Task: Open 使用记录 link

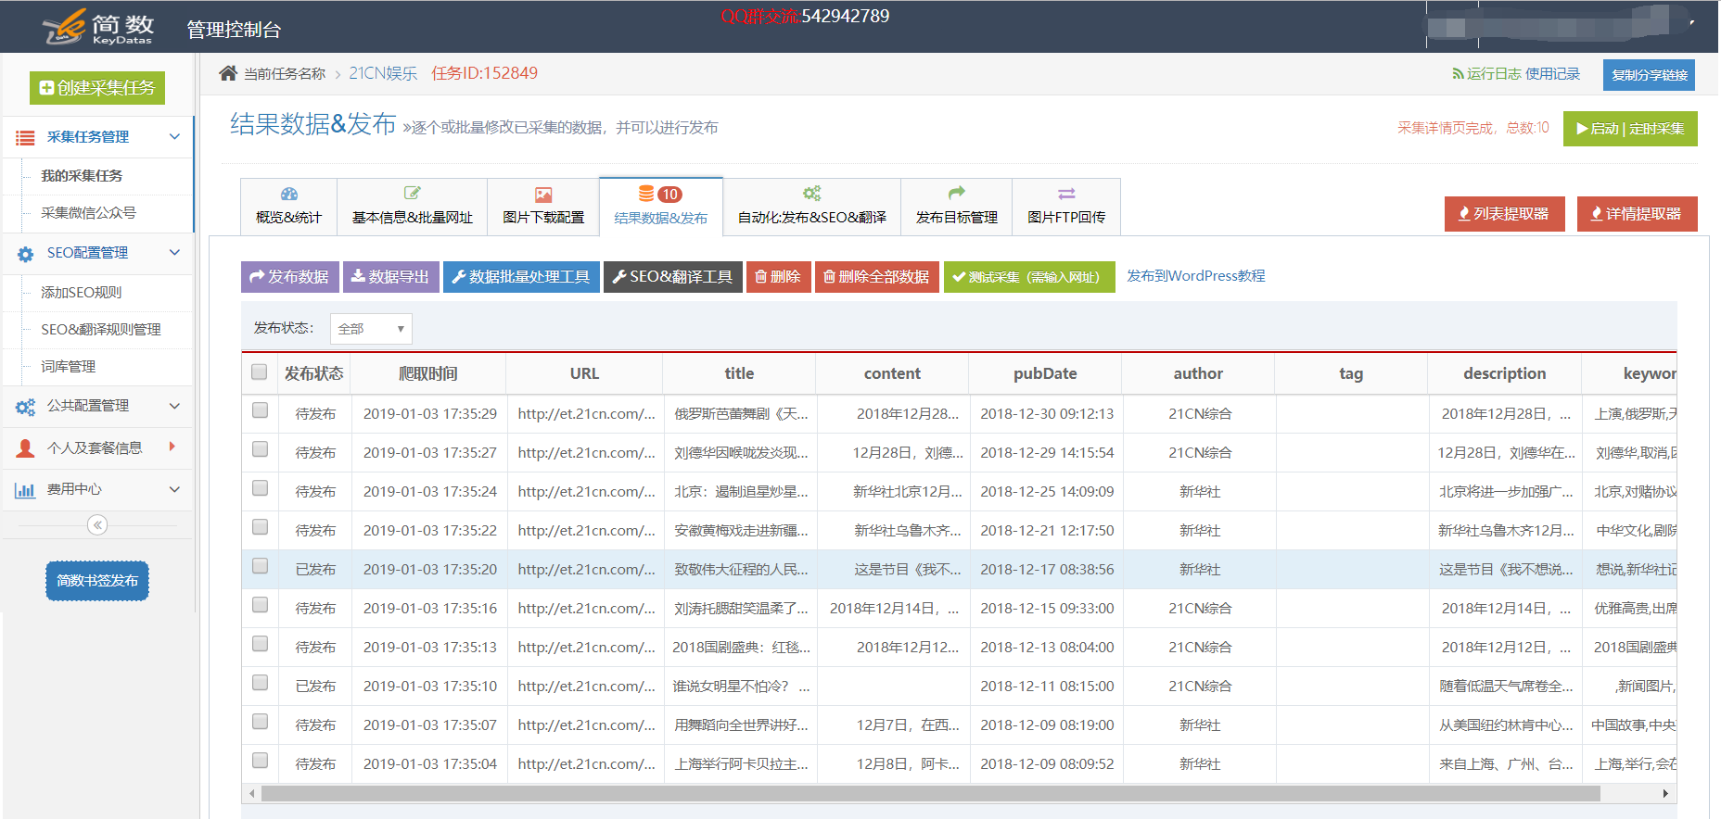Action: click(x=1553, y=74)
